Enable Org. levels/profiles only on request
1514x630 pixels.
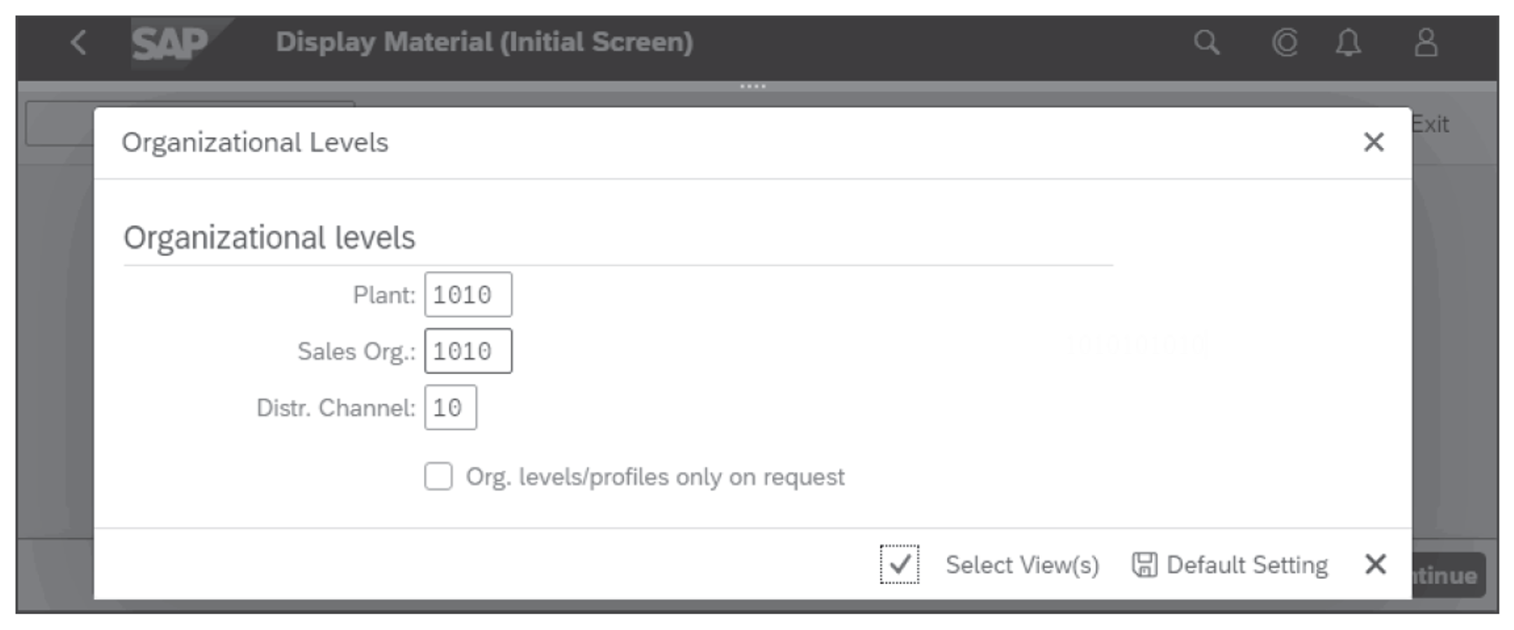tap(440, 478)
